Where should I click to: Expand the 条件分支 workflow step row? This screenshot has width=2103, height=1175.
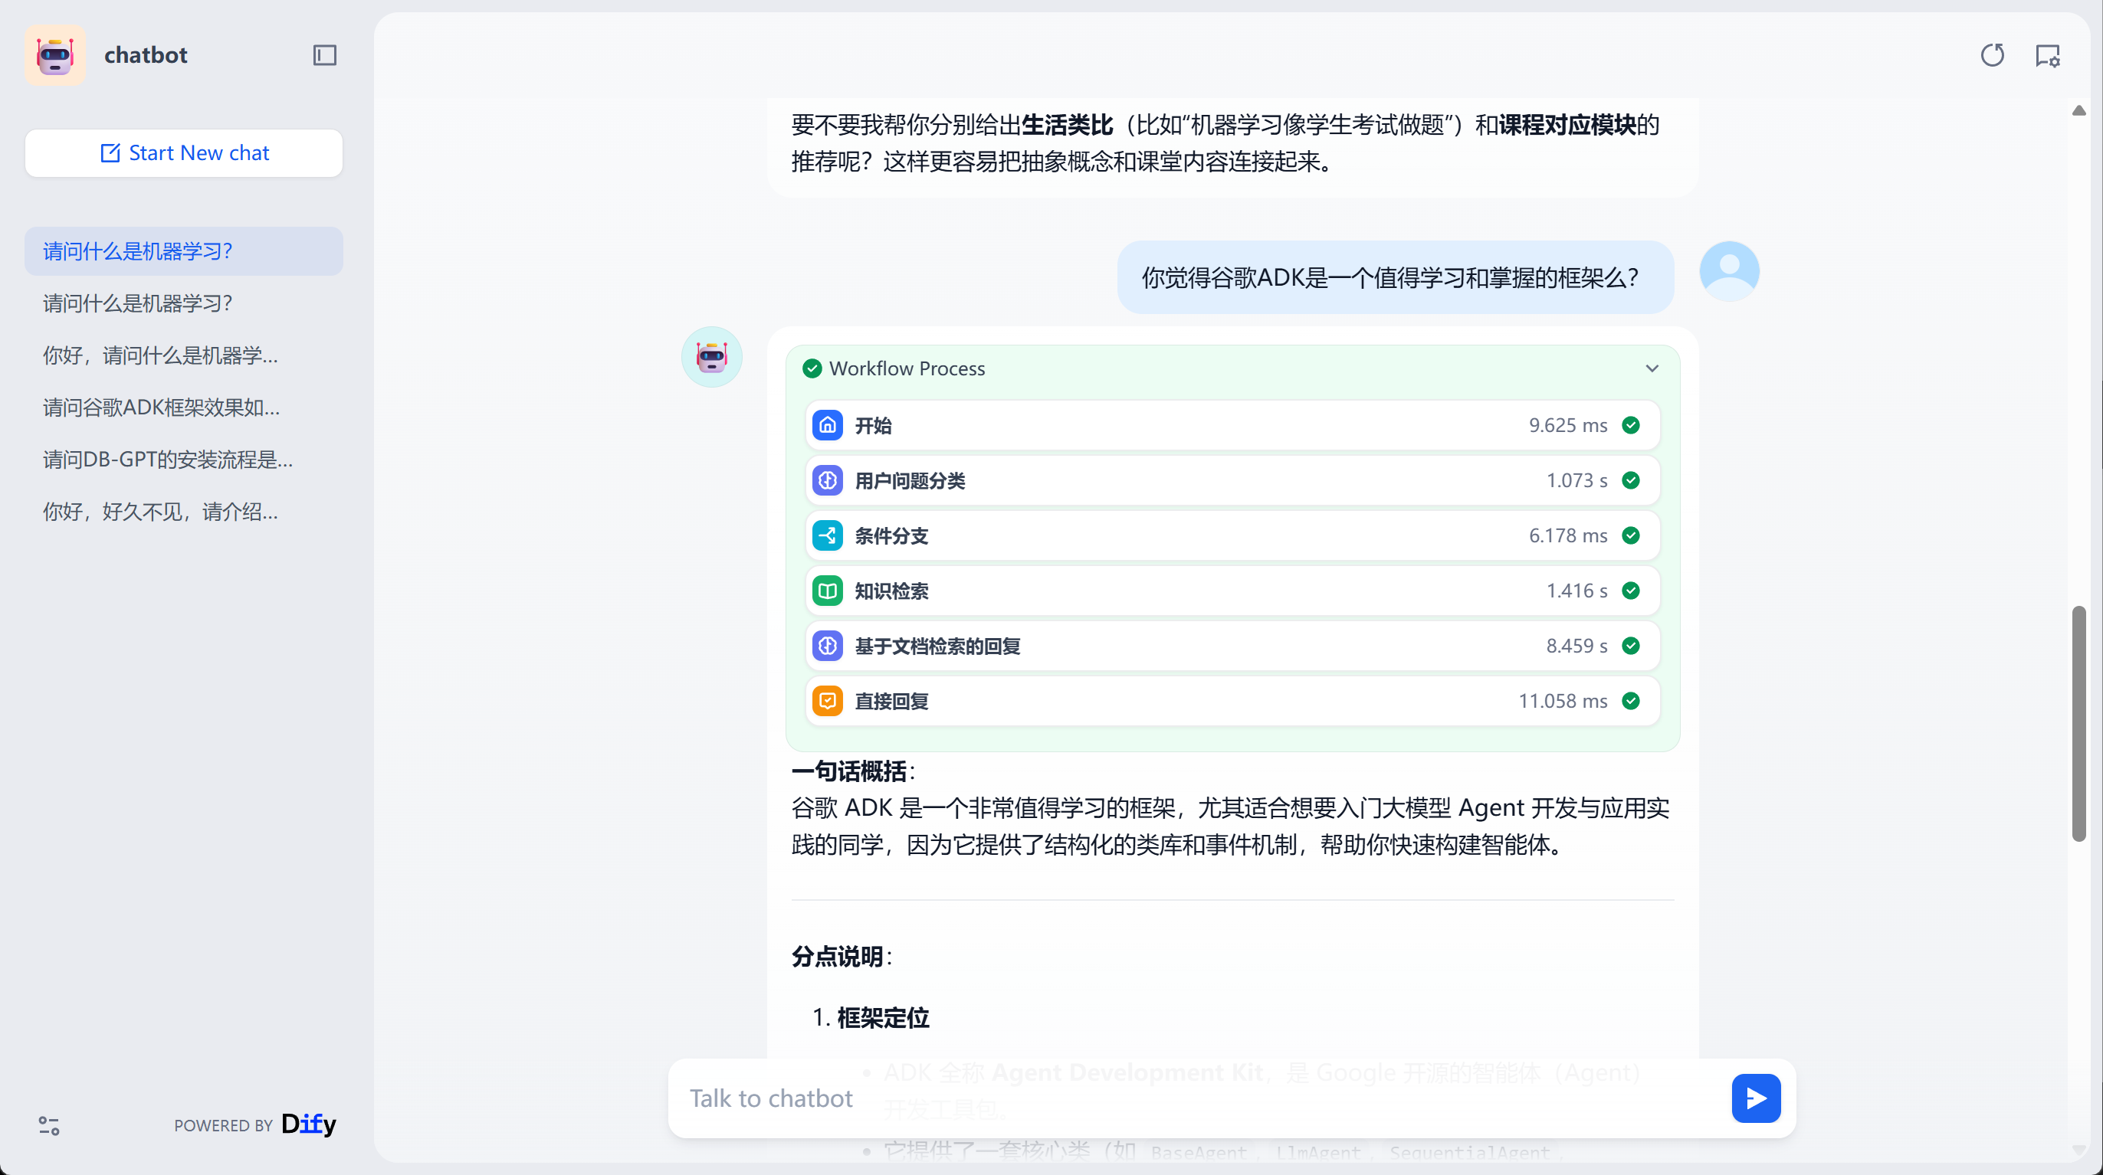click(1232, 535)
